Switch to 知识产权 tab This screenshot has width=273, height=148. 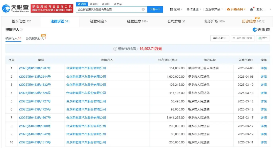point(215,21)
